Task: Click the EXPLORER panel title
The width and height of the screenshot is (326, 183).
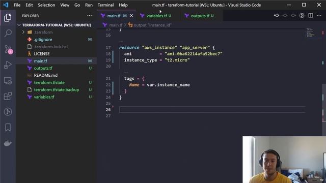Action: coord(31,16)
